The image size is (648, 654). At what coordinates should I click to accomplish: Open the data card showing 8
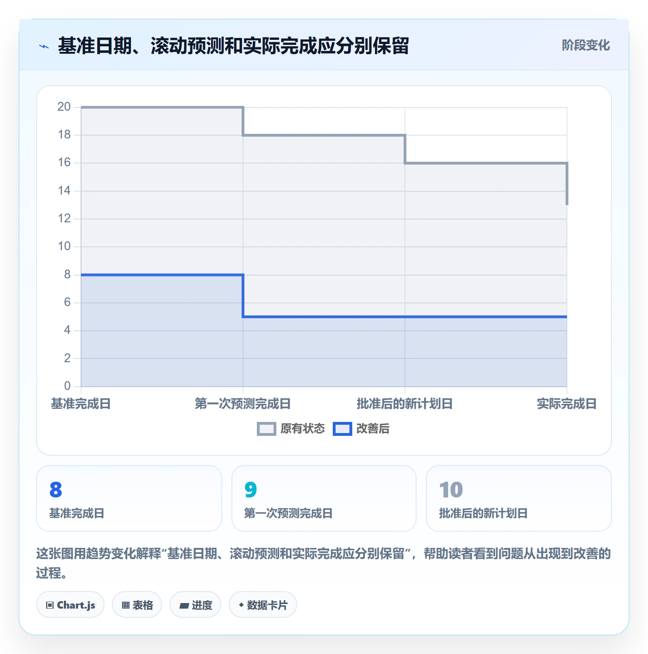pos(129,498)
